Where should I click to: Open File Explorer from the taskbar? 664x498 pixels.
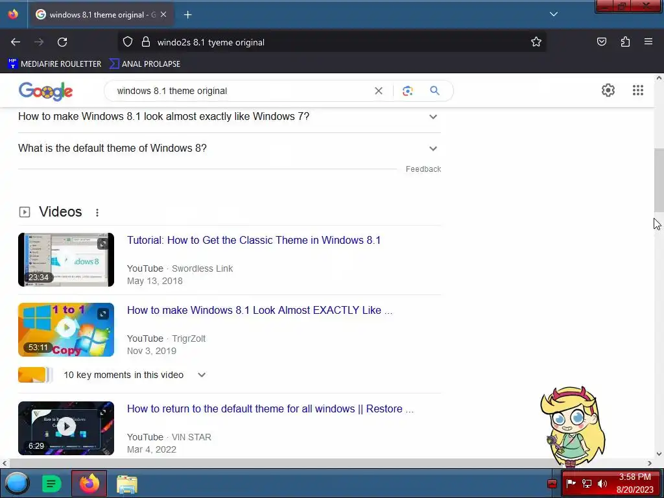click(x=126, y=484)
